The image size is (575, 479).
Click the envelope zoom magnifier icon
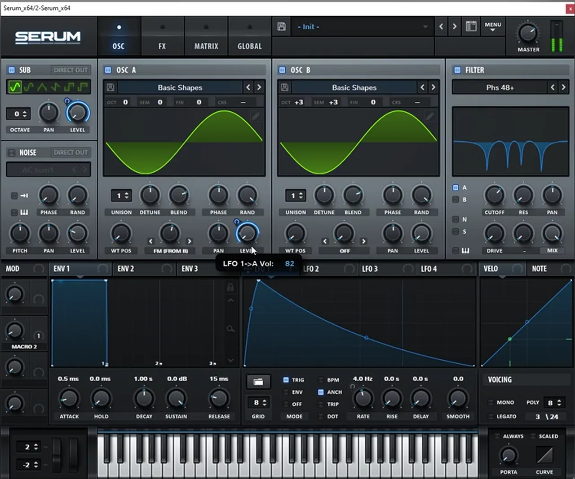pos(230,329)
